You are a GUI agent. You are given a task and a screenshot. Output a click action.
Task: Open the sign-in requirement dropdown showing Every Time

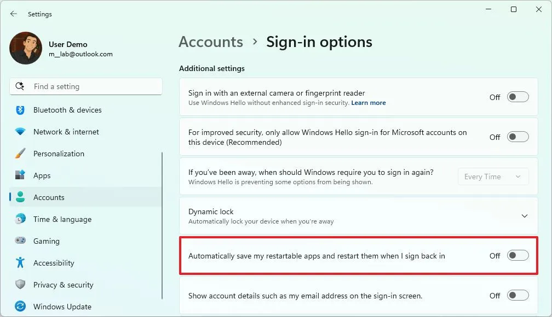coord(492,176)
